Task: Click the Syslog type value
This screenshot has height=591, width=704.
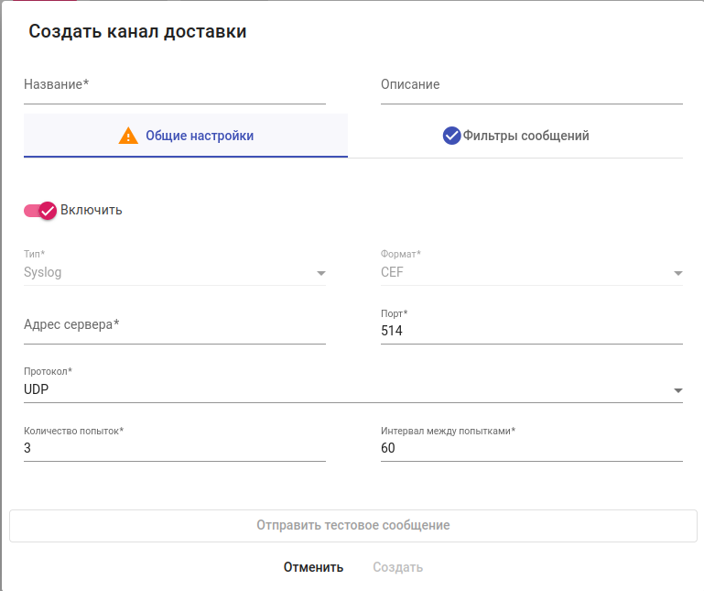Action: (x=43, y=272)
